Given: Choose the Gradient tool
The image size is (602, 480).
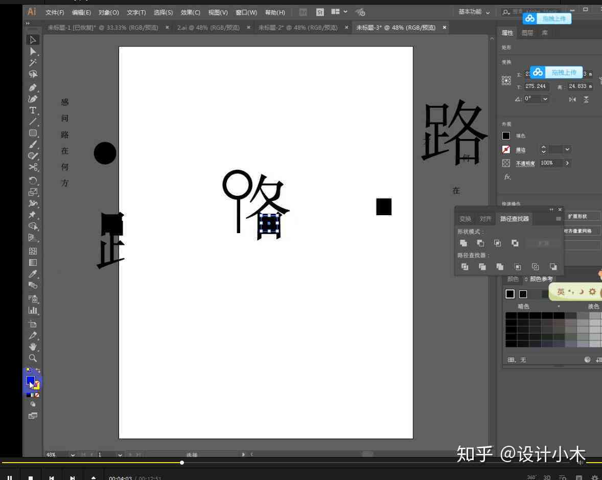Looking at the screenshot, I should tap(33, 263).
